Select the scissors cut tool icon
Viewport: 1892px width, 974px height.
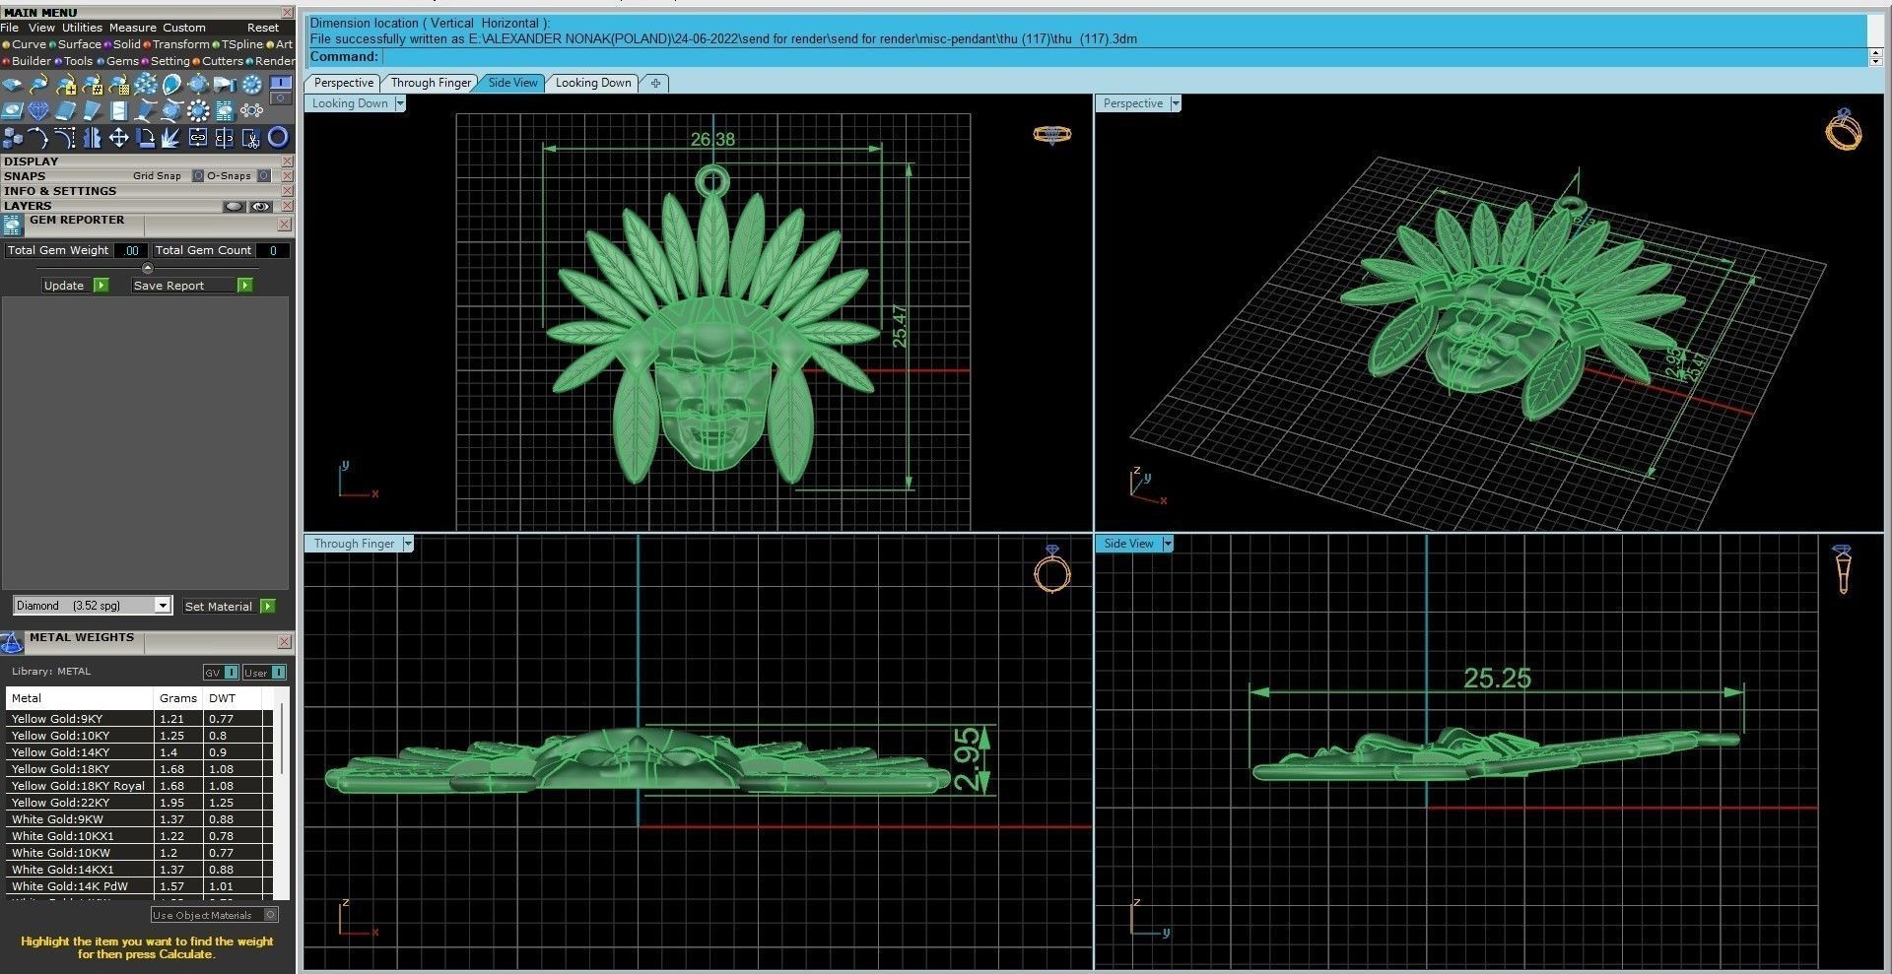tap(252, 138)
